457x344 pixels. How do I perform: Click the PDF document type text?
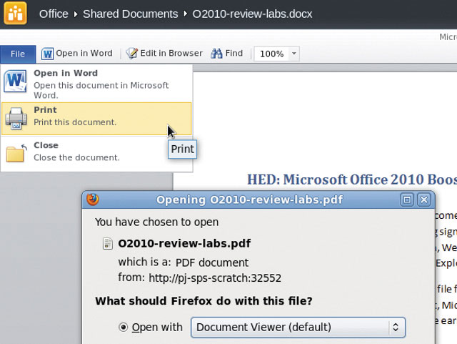[x=212, y=262]
